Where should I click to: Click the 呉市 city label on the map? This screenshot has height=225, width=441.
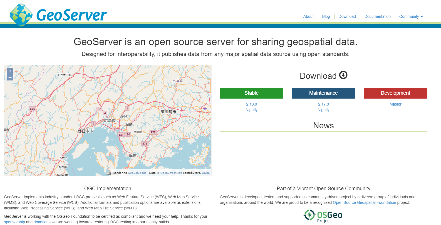coord(133,156)
